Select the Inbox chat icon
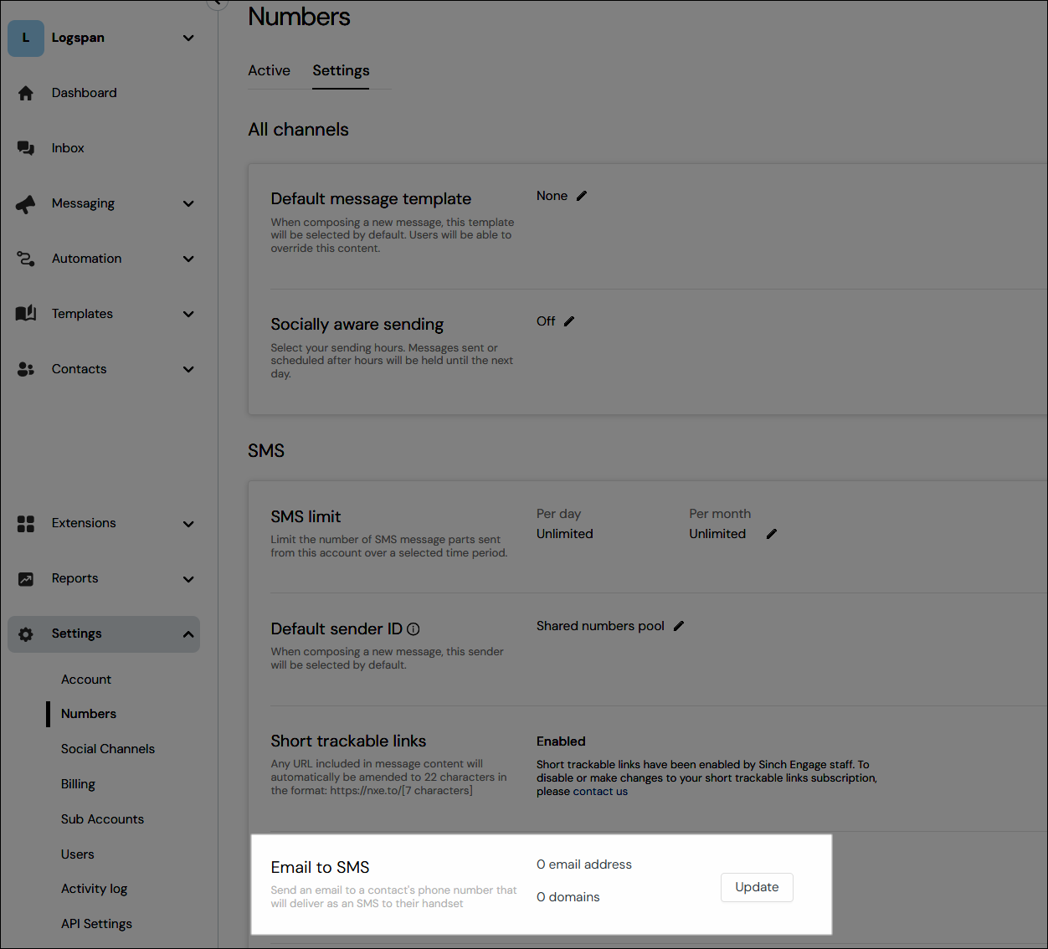 [x=26, y=147]
